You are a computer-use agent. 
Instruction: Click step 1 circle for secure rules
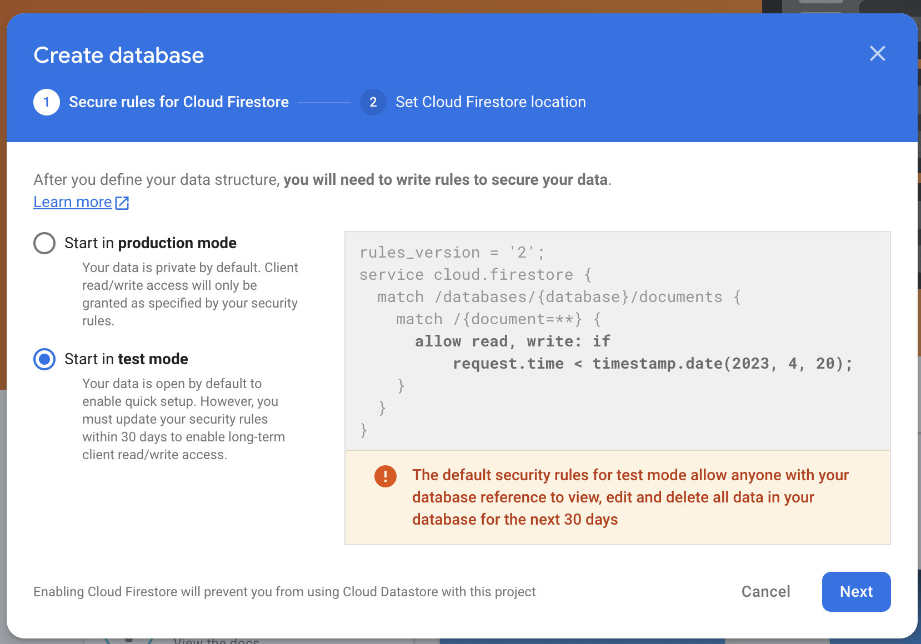pyautogui.click(x=47, y=102)
